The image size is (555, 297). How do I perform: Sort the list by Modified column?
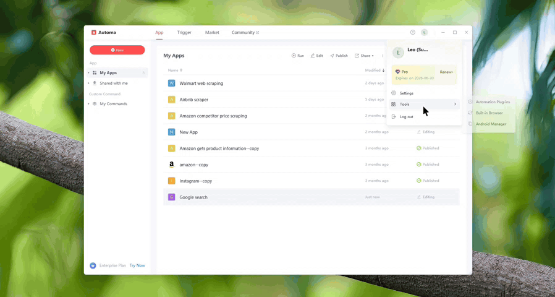pos(375,70)
